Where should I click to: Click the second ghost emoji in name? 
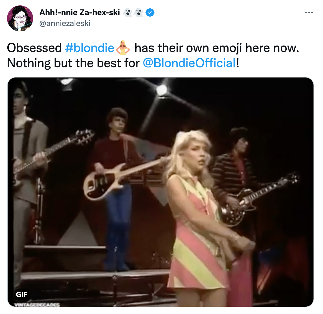pyautogui.click(x=138, y=13)
